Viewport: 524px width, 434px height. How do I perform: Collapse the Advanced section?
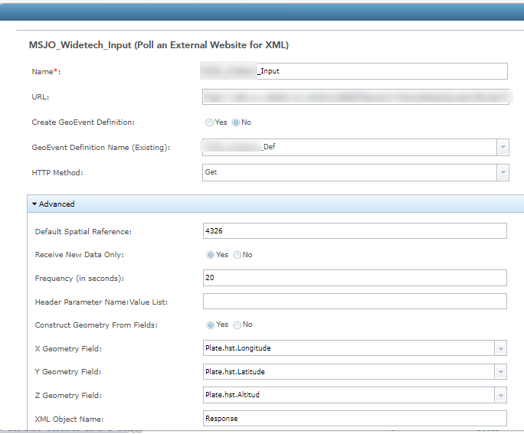tap(34, 204)
